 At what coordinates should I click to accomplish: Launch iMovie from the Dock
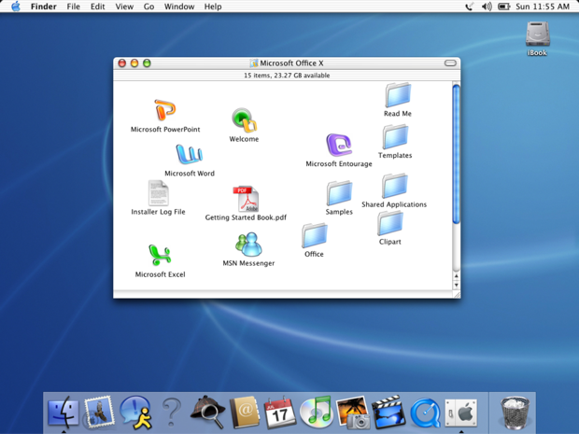(388, 413)
